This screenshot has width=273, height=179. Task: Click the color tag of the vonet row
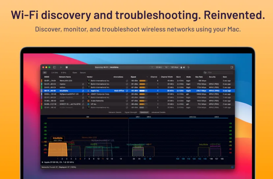(41, 101)
